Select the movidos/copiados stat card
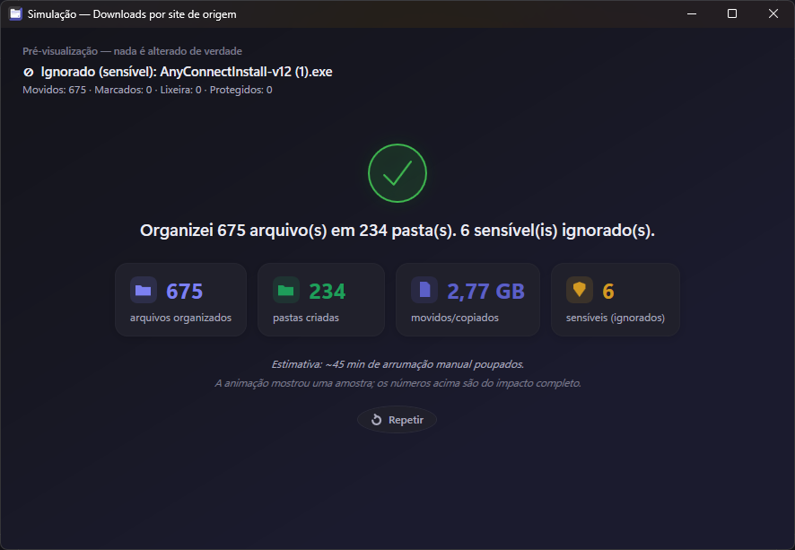 (x=467, y=300)
